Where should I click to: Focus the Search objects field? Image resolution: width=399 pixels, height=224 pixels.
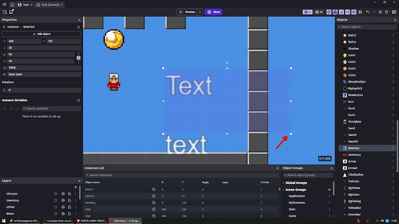coord(367,27)
